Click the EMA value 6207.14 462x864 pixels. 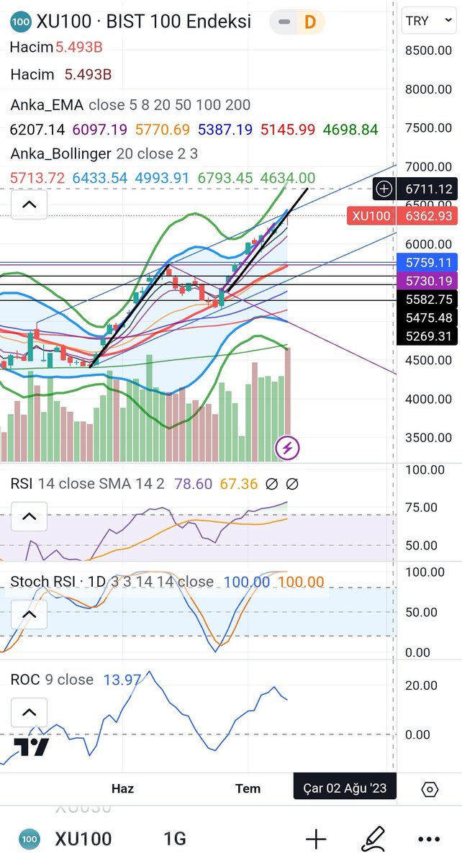click(37, 130)
